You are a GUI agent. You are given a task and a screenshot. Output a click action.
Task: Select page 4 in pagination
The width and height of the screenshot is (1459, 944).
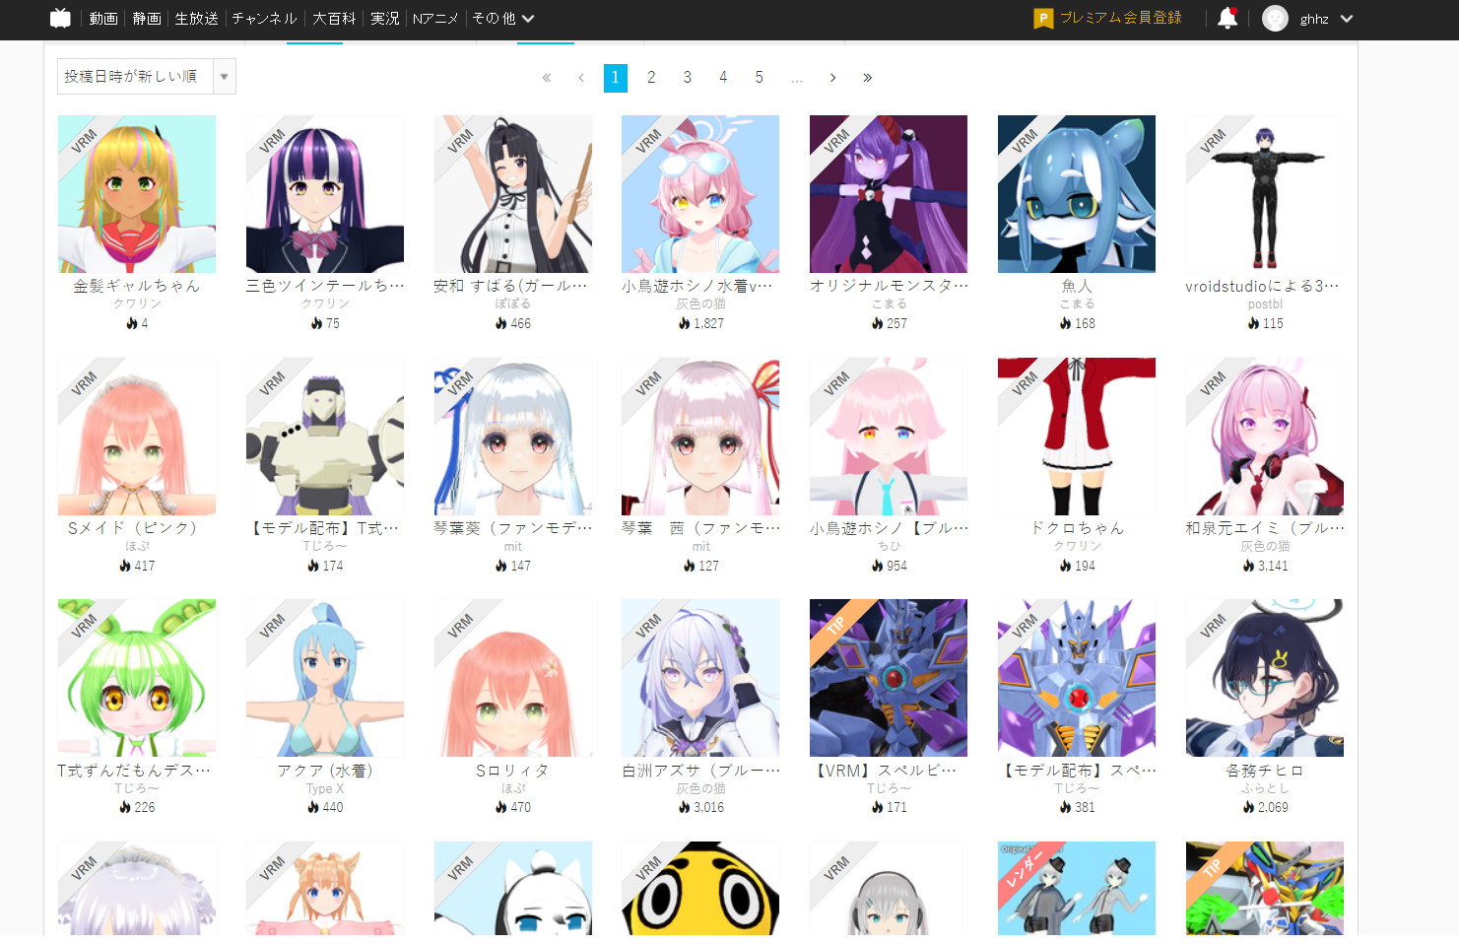[x=723, y=78]
